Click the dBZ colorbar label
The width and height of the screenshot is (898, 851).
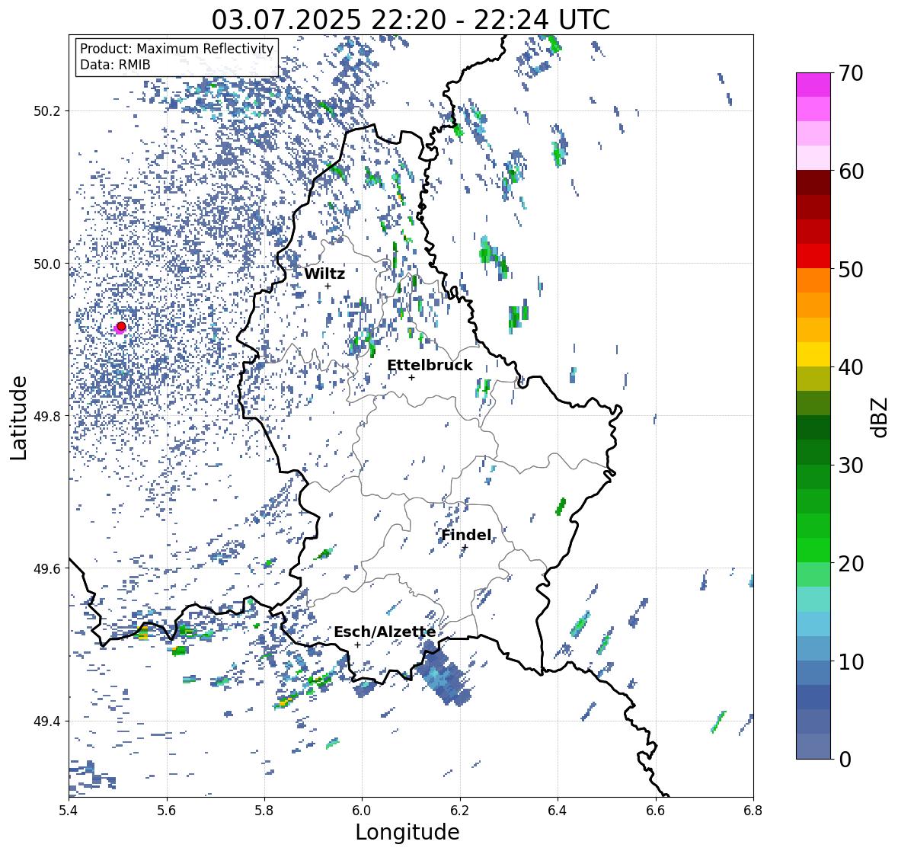coord(880,417)
